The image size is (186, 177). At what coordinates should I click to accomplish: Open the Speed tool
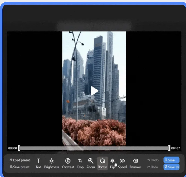pyautogui.click(x=122, y=164)
